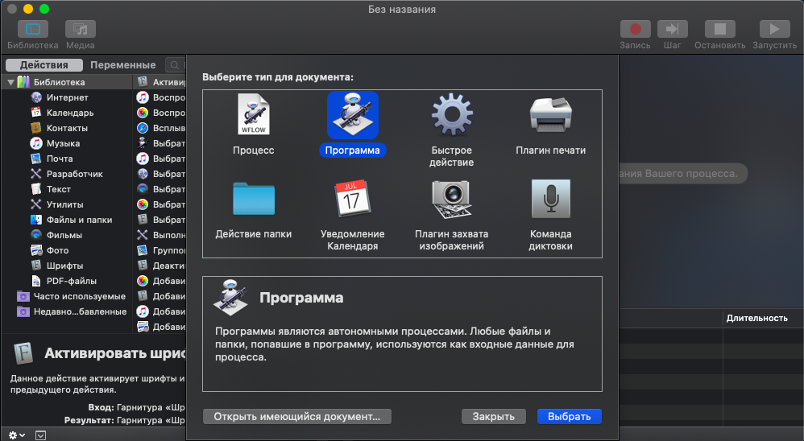Select Почта in the library
Image resolution: width=804 pixels, height=441 pixels.
click(60, 159)
